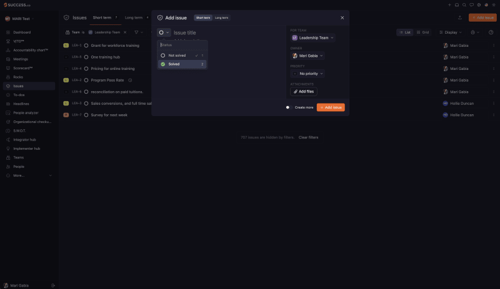500x289 pixels.
Task: Open the MARI Test workspace switcher
Action: pyautogui.click(x=19, y=19)
